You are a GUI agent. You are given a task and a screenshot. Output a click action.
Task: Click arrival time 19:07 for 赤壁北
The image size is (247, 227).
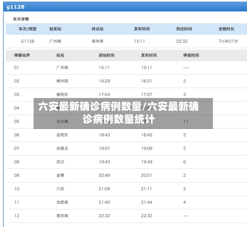[104, 148]
